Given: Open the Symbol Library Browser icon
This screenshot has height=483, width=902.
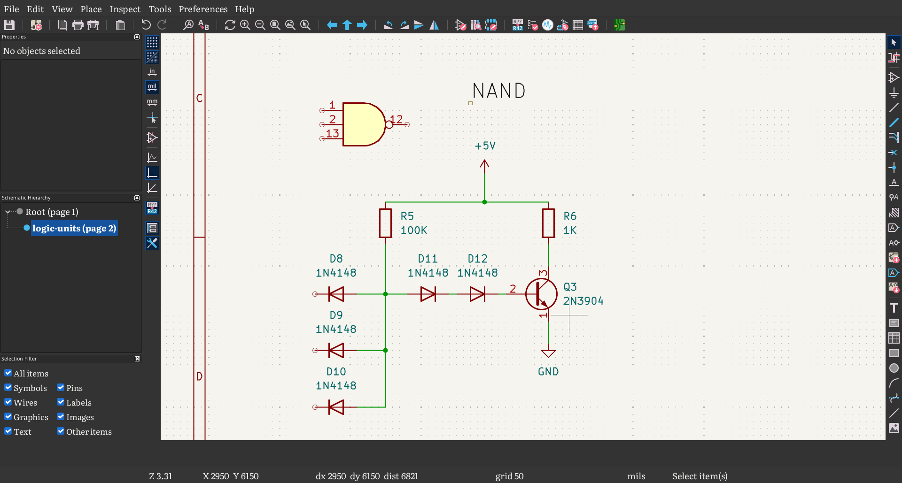Looking at the screenshot, I should [x=476, y=25].
